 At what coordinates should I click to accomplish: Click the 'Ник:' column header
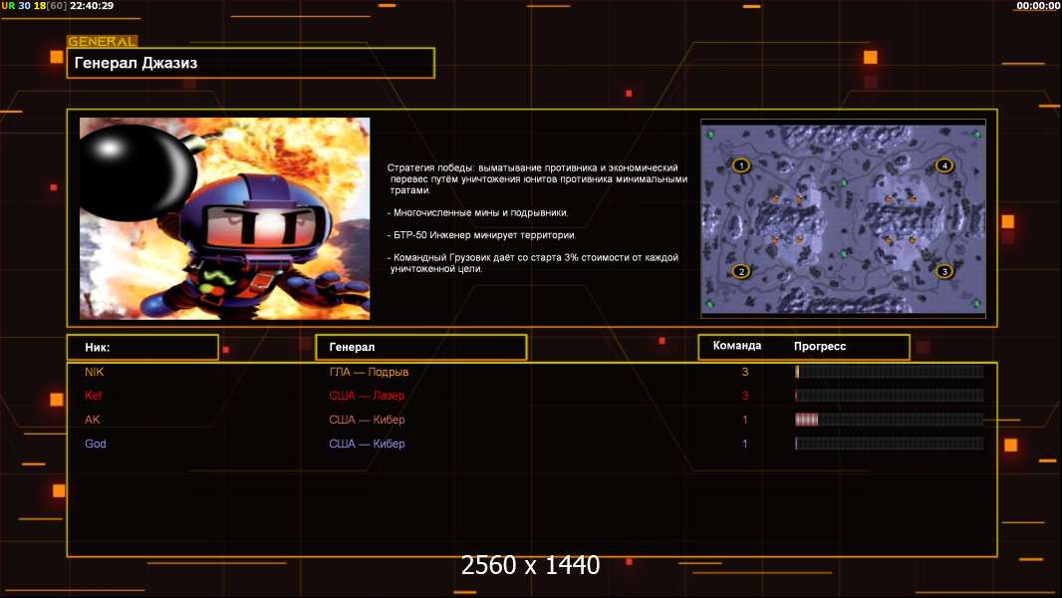(142, 347)
